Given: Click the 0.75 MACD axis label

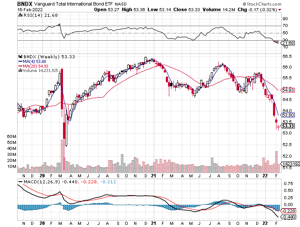Looking at the screenshot, I should (288, 184).
